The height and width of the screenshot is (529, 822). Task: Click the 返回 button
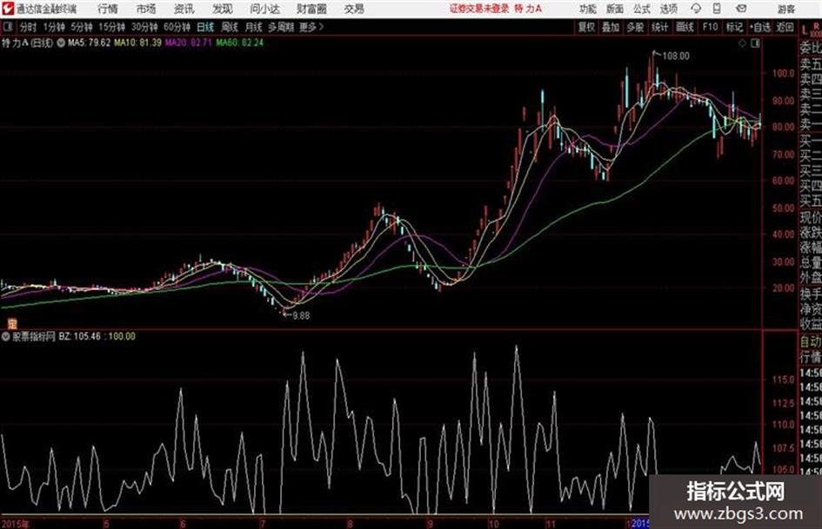point(785,27)
